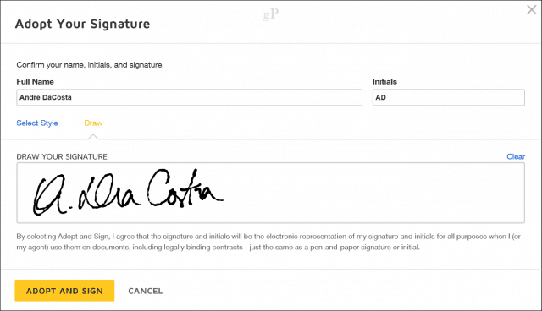
Task: Click the Full Name input field
Action: pos(189,97)
